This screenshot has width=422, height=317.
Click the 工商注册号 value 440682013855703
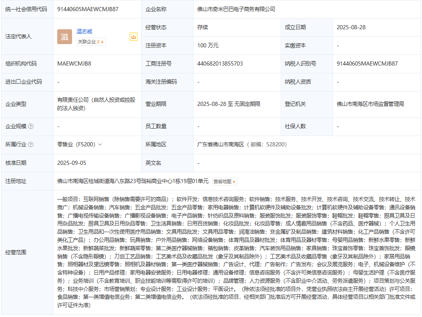coord(220,63)
